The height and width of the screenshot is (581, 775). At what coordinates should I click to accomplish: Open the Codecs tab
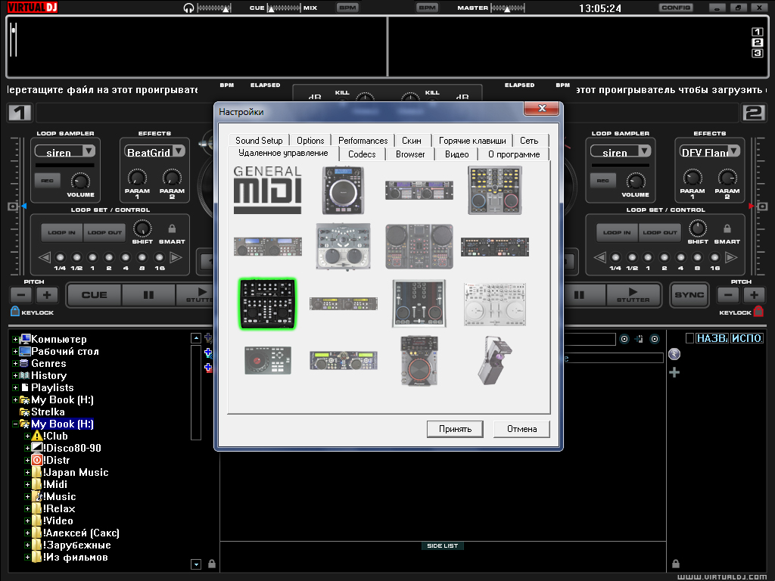tap(362, 154)
